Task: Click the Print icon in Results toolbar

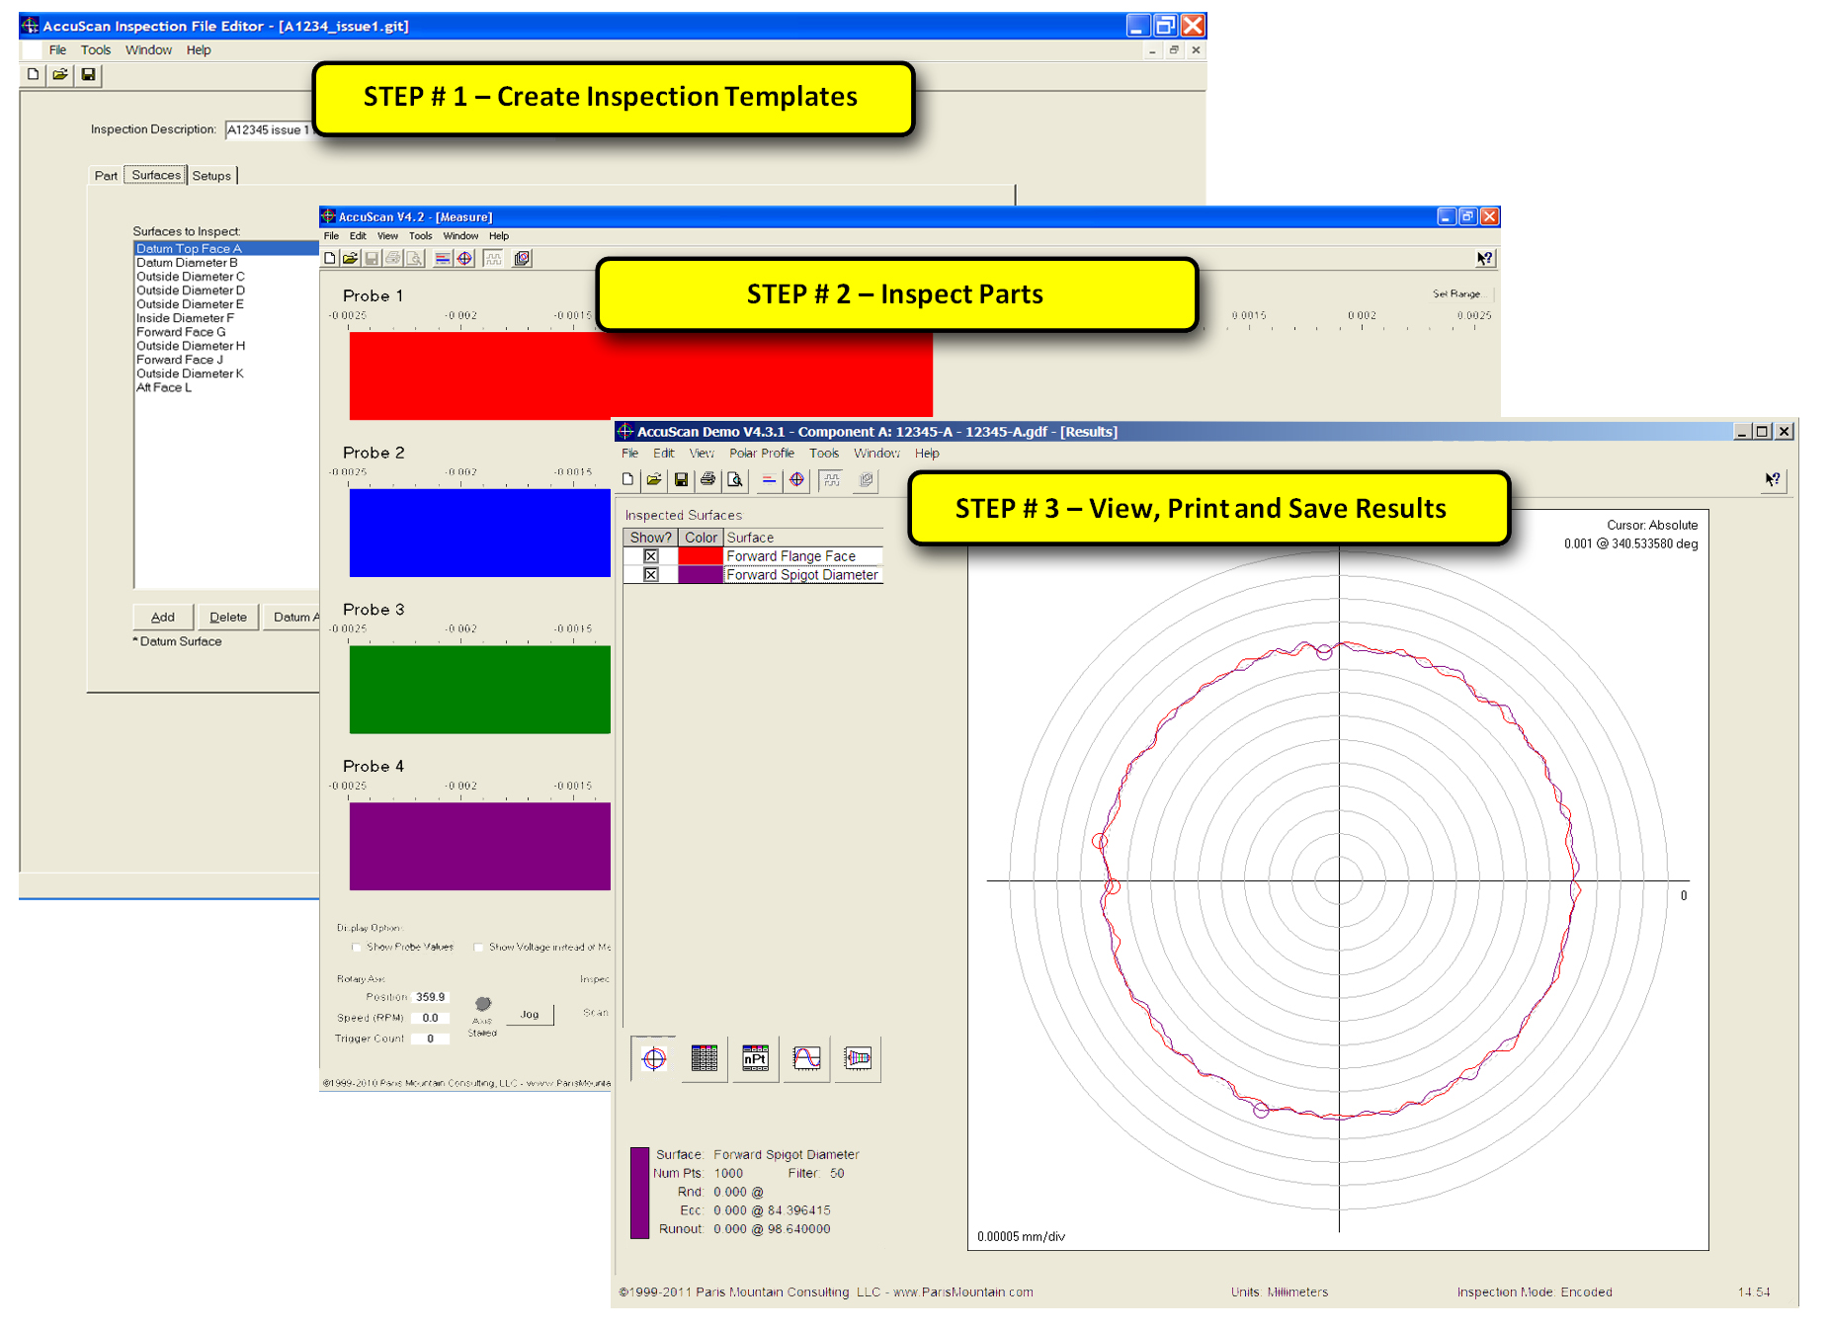Action: coord(707,480)
